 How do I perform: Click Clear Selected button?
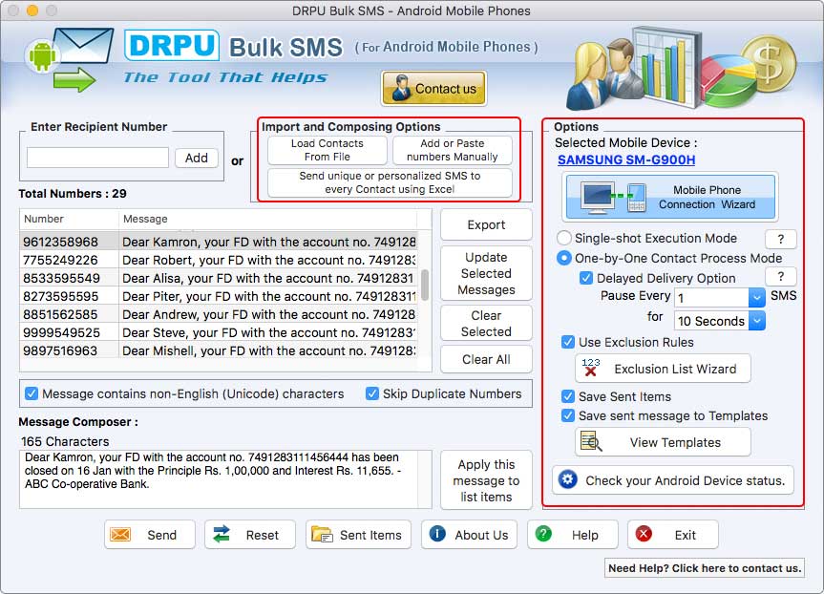(x=486, y=324)
